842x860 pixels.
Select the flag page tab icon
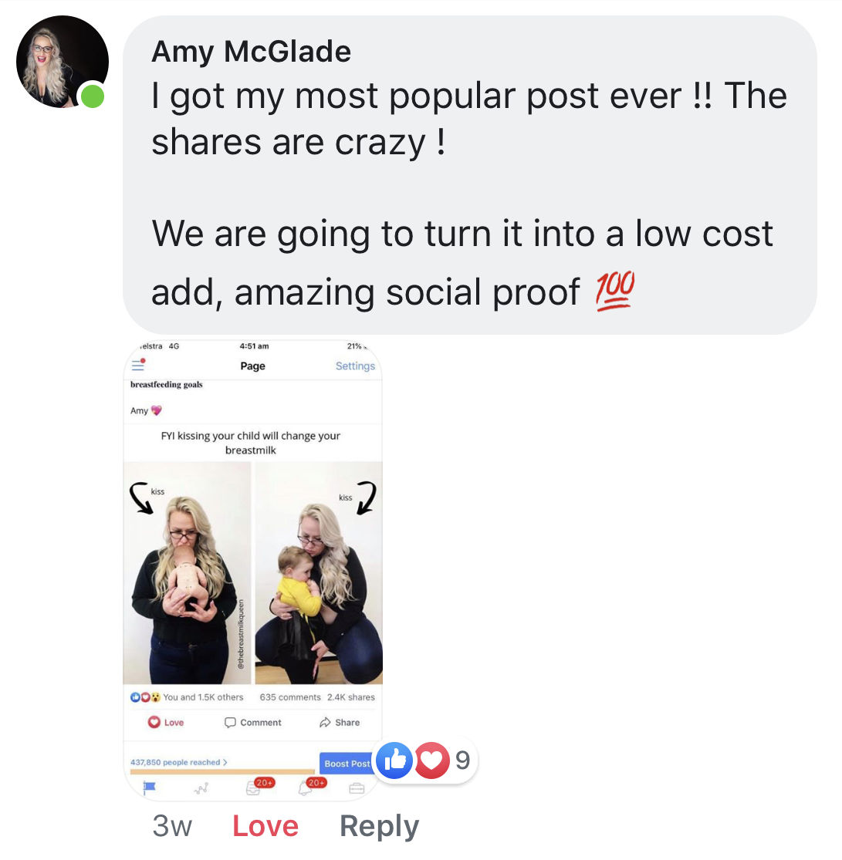tap(149, 788)
